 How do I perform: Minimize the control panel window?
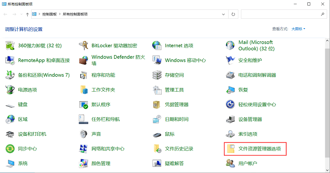click(x=295, y=4)
